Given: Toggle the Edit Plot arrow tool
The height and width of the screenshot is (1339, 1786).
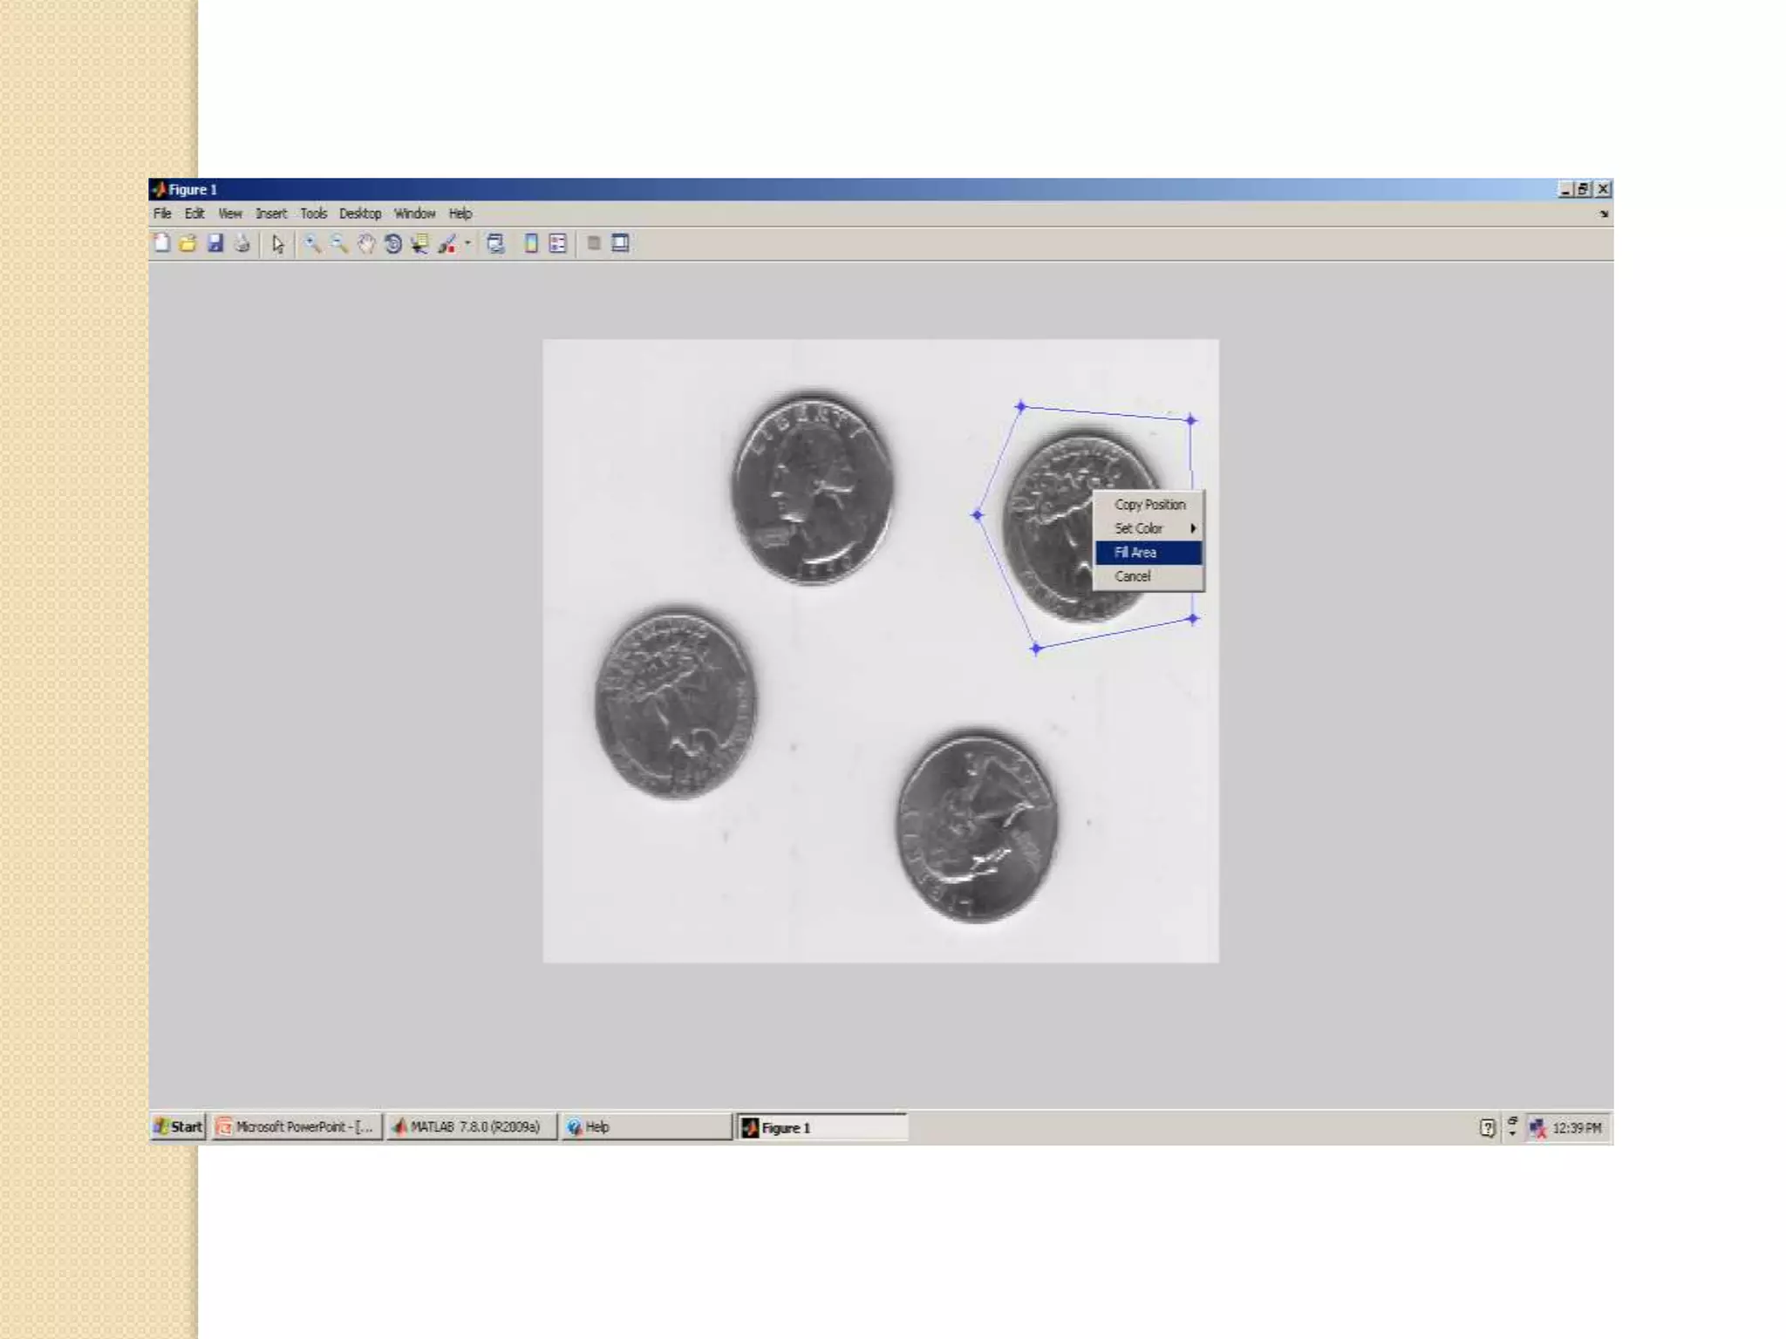Looking at the screenshot, I should 277,244.
